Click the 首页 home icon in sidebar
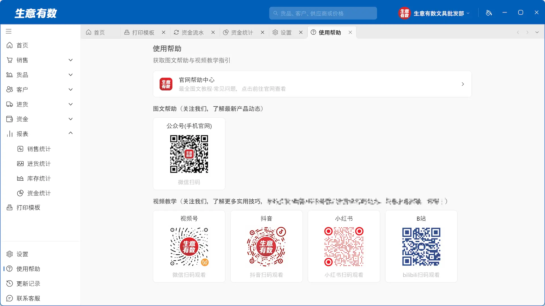Viewport: 545px width, 306px height. coord(10,45)
